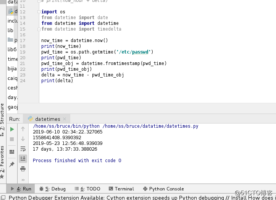Click the '1558641408.9390392' output line
Image resolution: width=276 pixels, height=200 pixels.
[x=57, y=138]
